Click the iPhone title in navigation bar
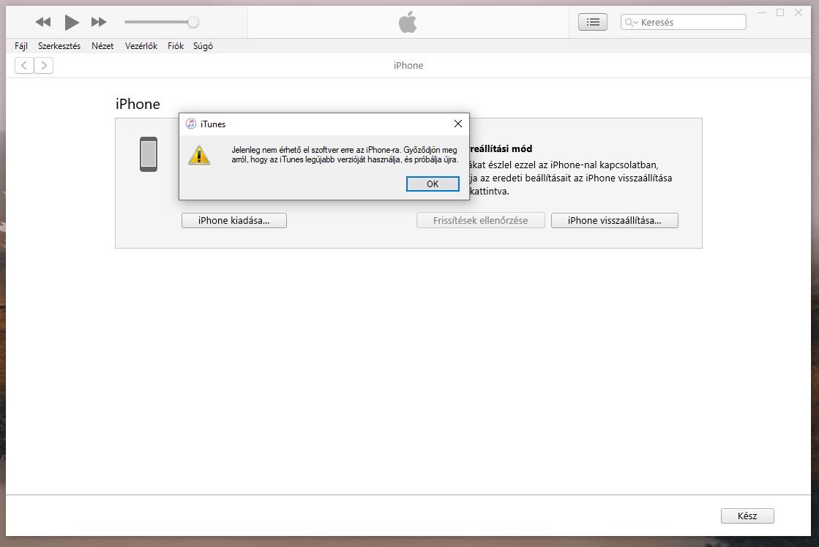Image resolution: width=819 pixels, height=547 pixels. (x=408, y=65)
